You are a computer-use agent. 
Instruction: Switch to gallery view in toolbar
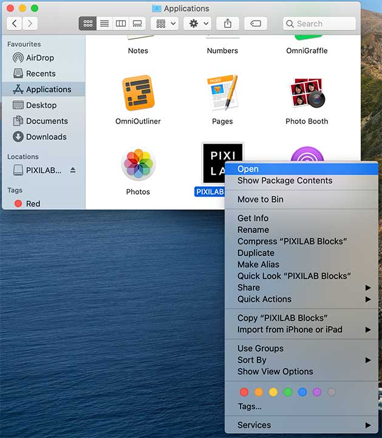[x=137, y=24]
